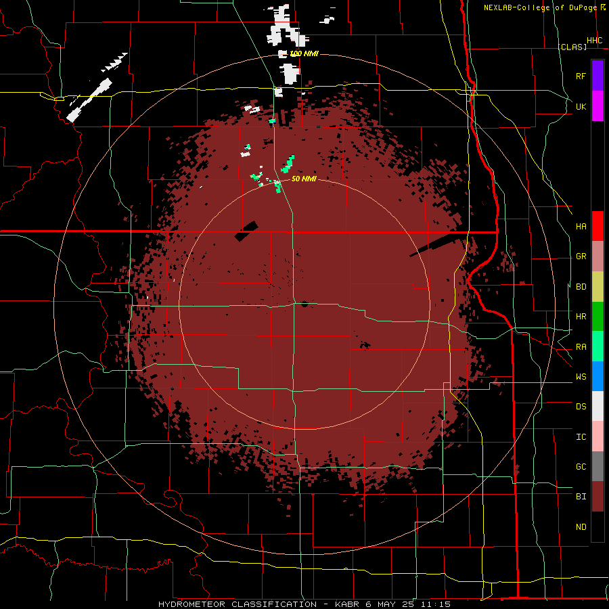The image size is (609, 609).
Task: Select the BD yellow legend swatch
Action: [x=597, y=287]
